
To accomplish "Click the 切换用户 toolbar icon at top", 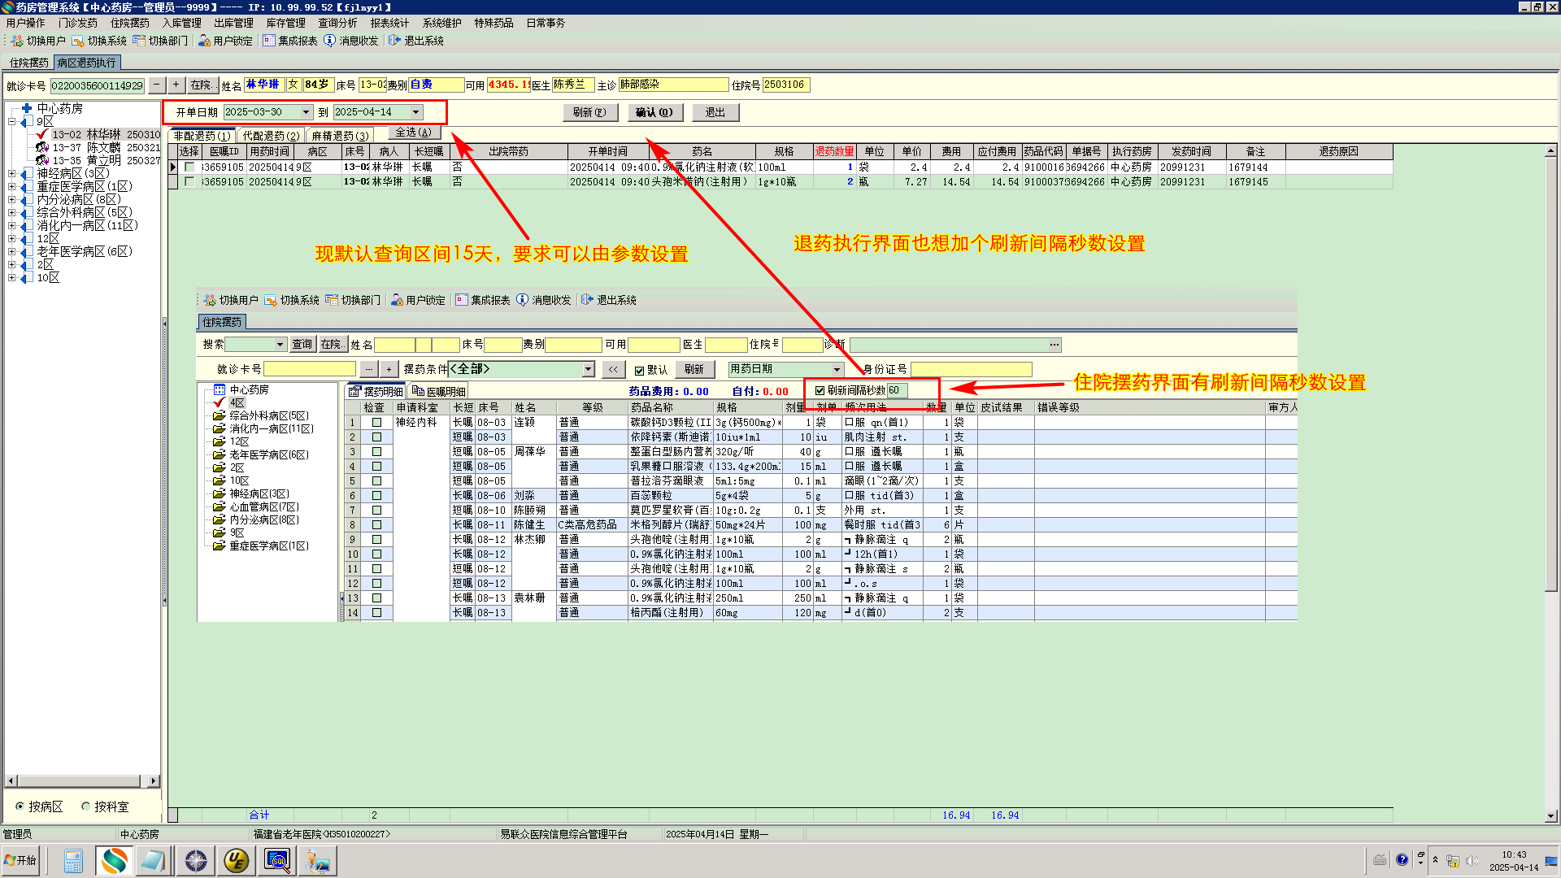I will pyautogui.click(x=16, y=41).
